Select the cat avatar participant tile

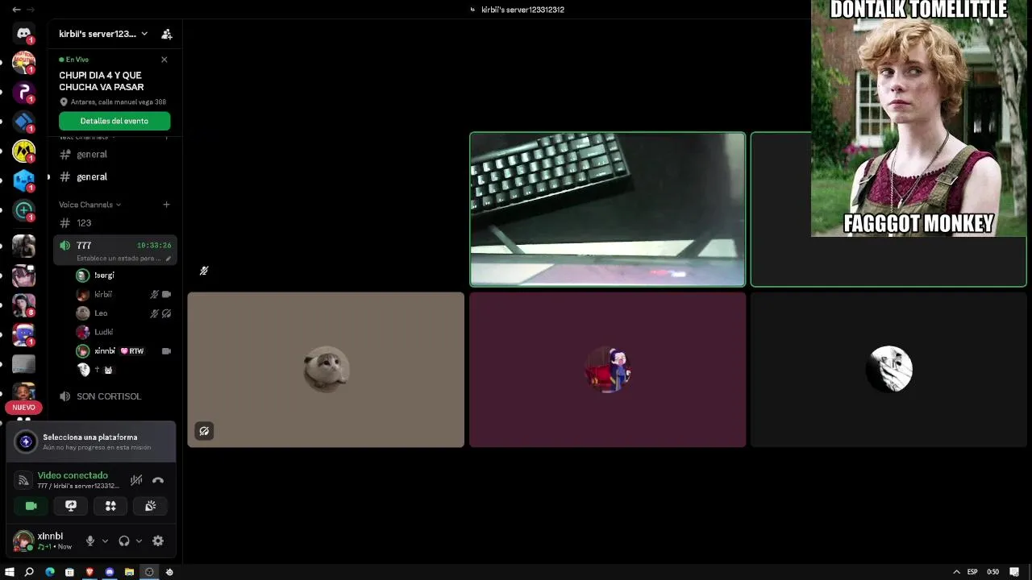tap(326, 369)
